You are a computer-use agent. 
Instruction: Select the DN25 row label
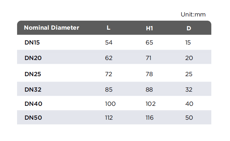click(33, 74)
